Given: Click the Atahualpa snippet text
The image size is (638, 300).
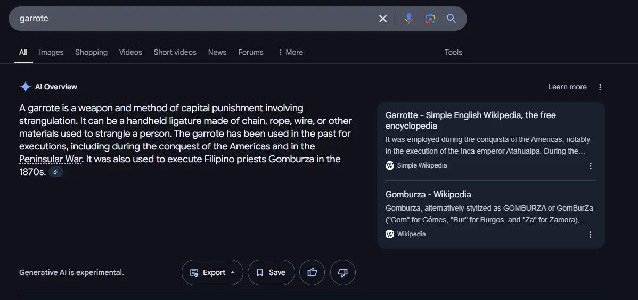Looking at the screenshot, I should pyautogui.click(x=488, y=146).
